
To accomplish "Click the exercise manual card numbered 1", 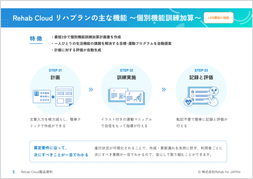I will tap(117, 95).
